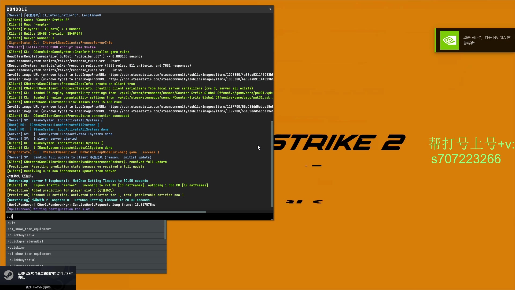Click the 'Players: 1 (0 bots)' log line
This screenshot has width=515, height=290.
tap(44, 29)
